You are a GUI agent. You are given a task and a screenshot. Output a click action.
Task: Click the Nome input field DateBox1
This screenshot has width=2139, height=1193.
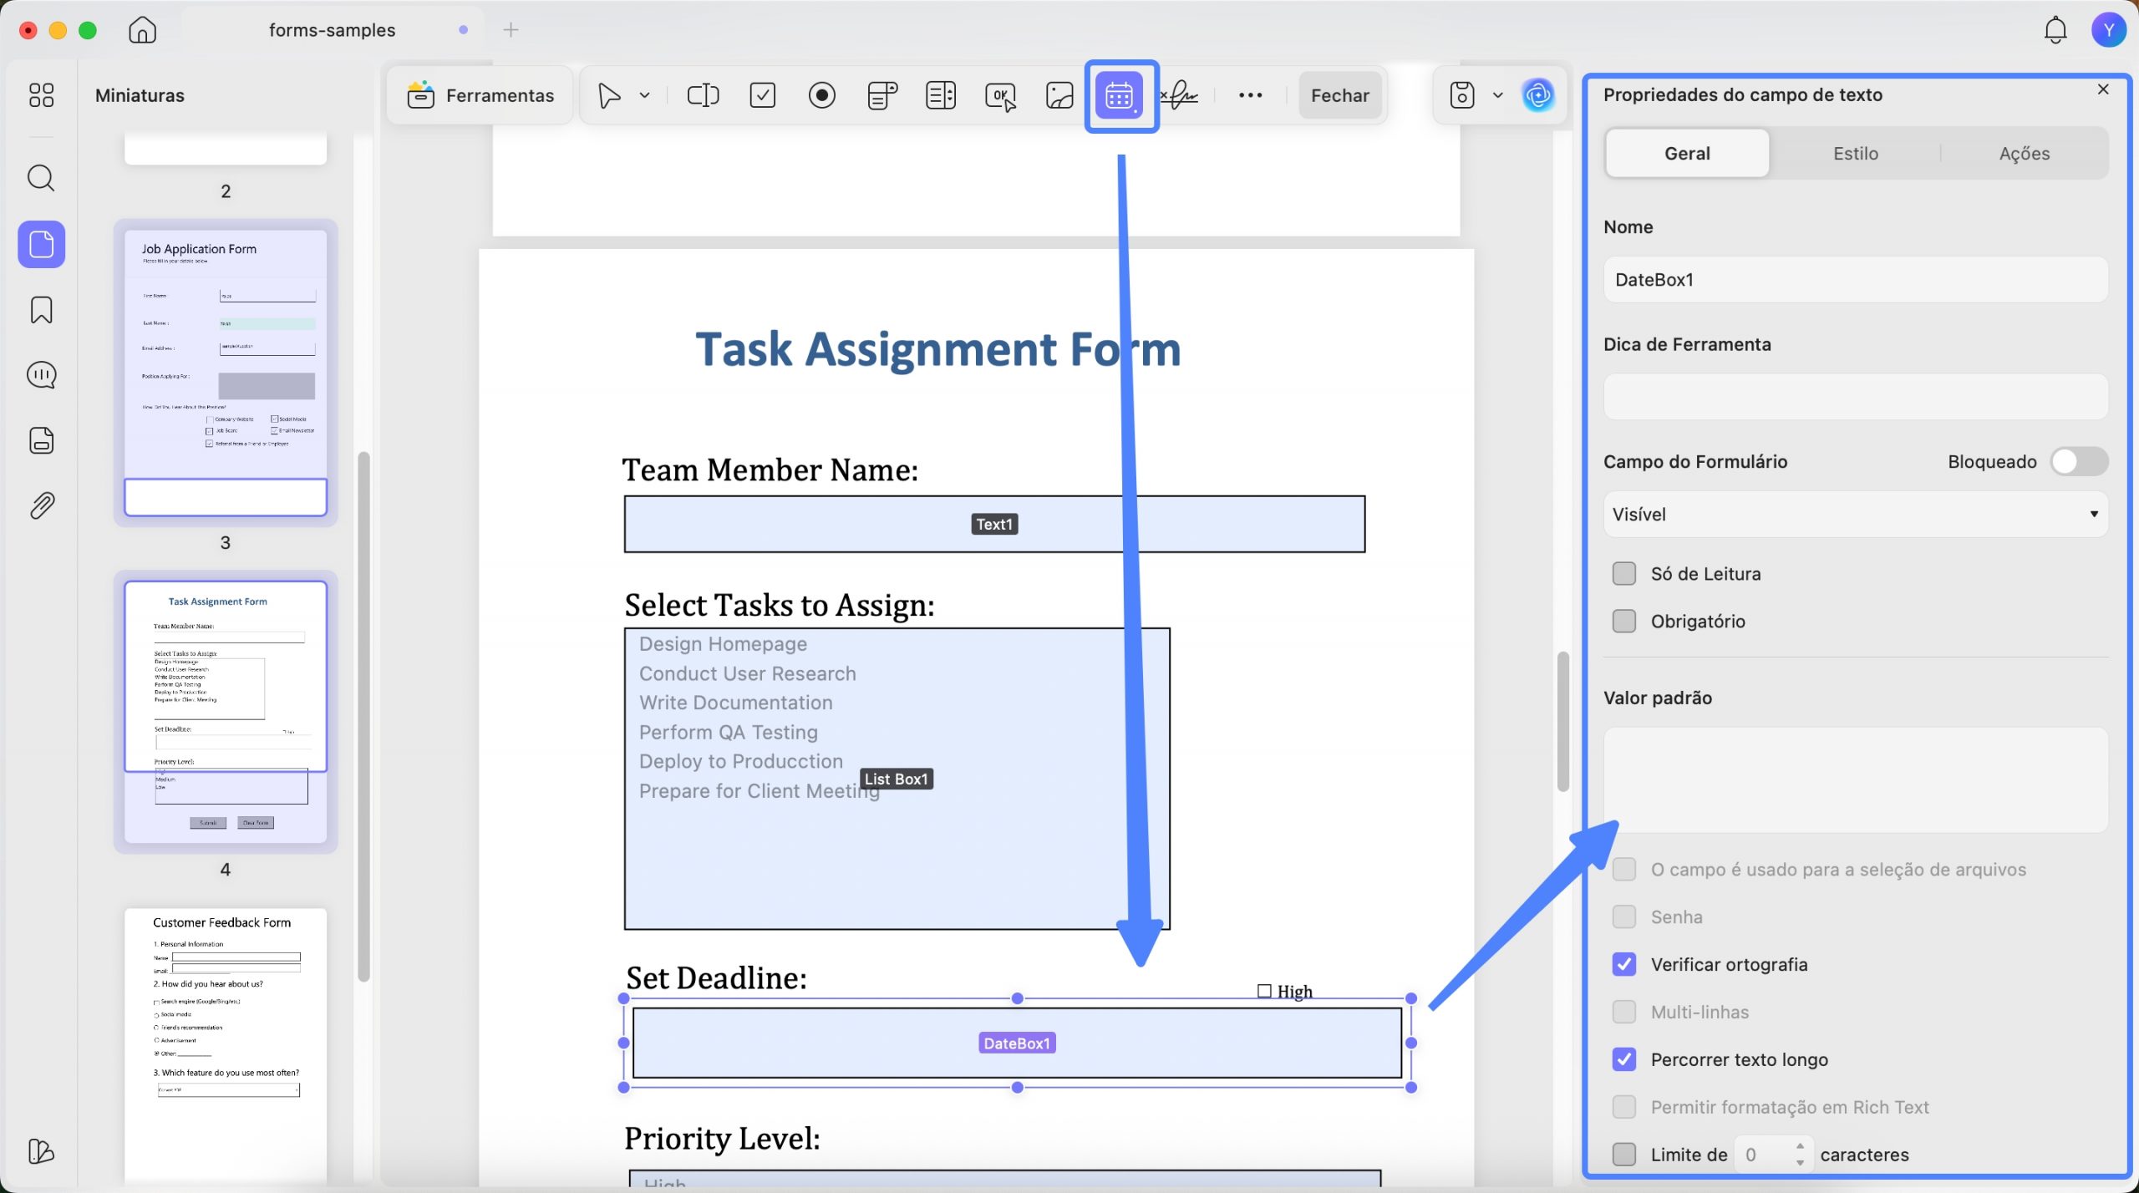tap(1855, 280)
